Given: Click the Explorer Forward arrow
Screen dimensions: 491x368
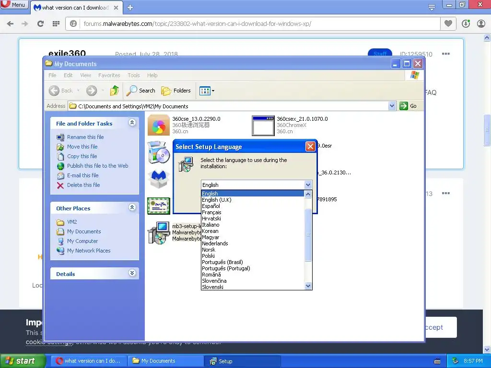Looking at the screenshot, I should click(x=92, y=91).
